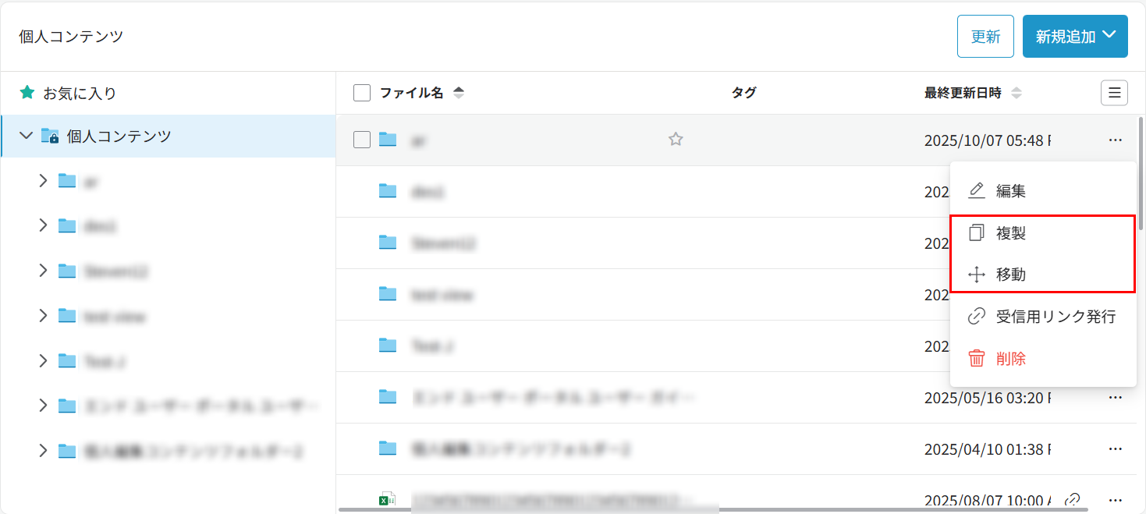
Task: Tick the select-all checkbox in header
Action: (362, 93)
